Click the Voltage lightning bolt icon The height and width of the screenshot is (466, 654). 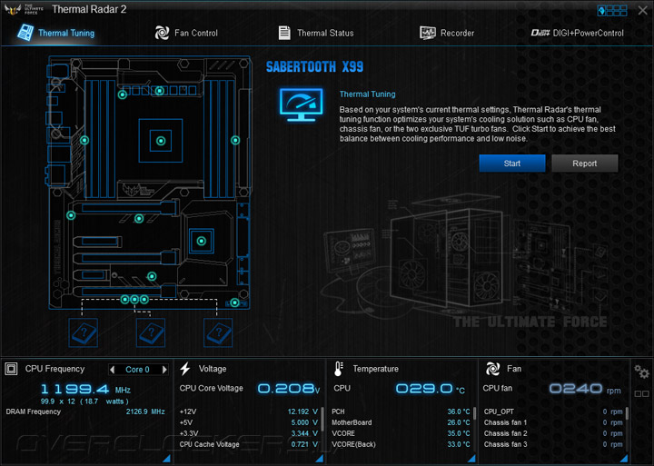click(185, 369)
